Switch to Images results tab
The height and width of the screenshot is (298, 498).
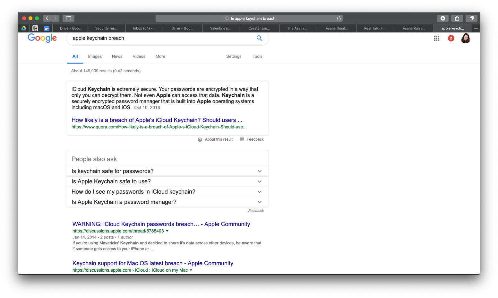click(x=95, y=56)
